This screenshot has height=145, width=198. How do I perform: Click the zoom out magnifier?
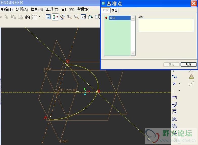[x=76, y=17]
